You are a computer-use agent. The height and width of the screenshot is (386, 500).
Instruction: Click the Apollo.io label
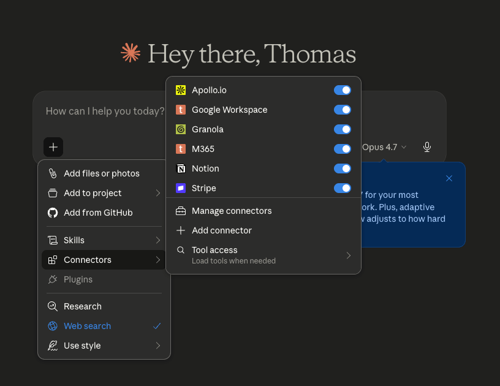pos(209,90)
